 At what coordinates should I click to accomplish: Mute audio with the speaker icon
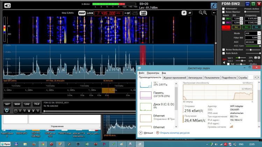pos(7,6)
